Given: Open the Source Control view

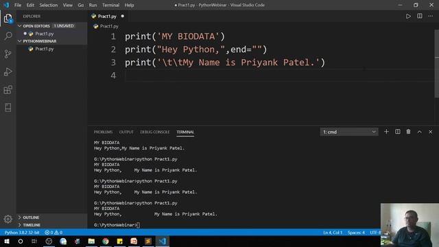Looking at the screenshot, I should point(8,54).
